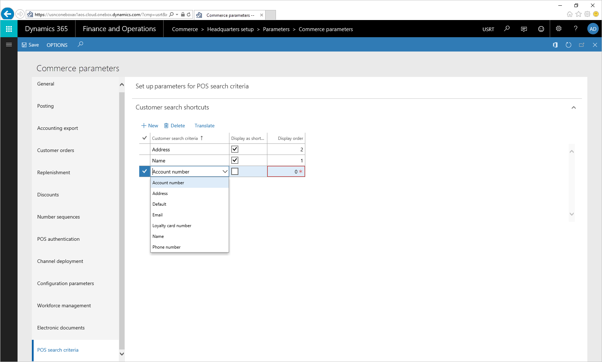Viewport: 602px width, 362px height.
Task: Collapse the navigation pane with hamburger icon
Action: pos(9,45)
